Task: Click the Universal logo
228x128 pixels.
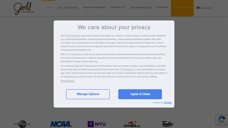Action: [23, 124]
